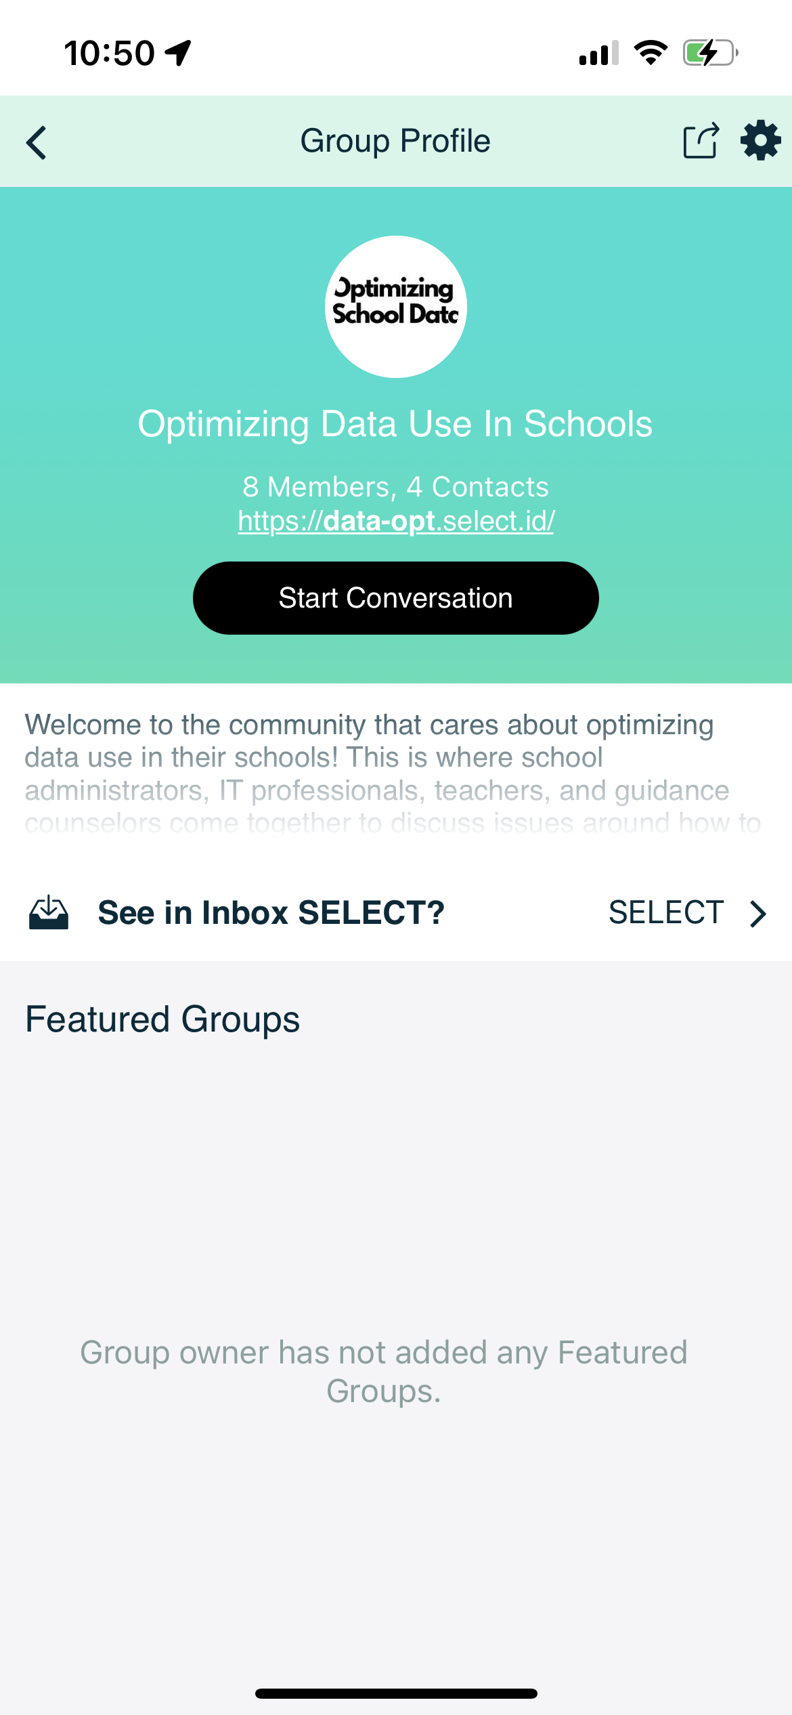The image size is (792, 1715).
Task: Tap the See in Inbox SELECT? row
Action: pos(271,912)
